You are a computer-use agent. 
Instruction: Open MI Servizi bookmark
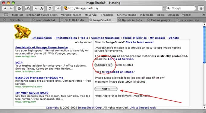(91, 15)
